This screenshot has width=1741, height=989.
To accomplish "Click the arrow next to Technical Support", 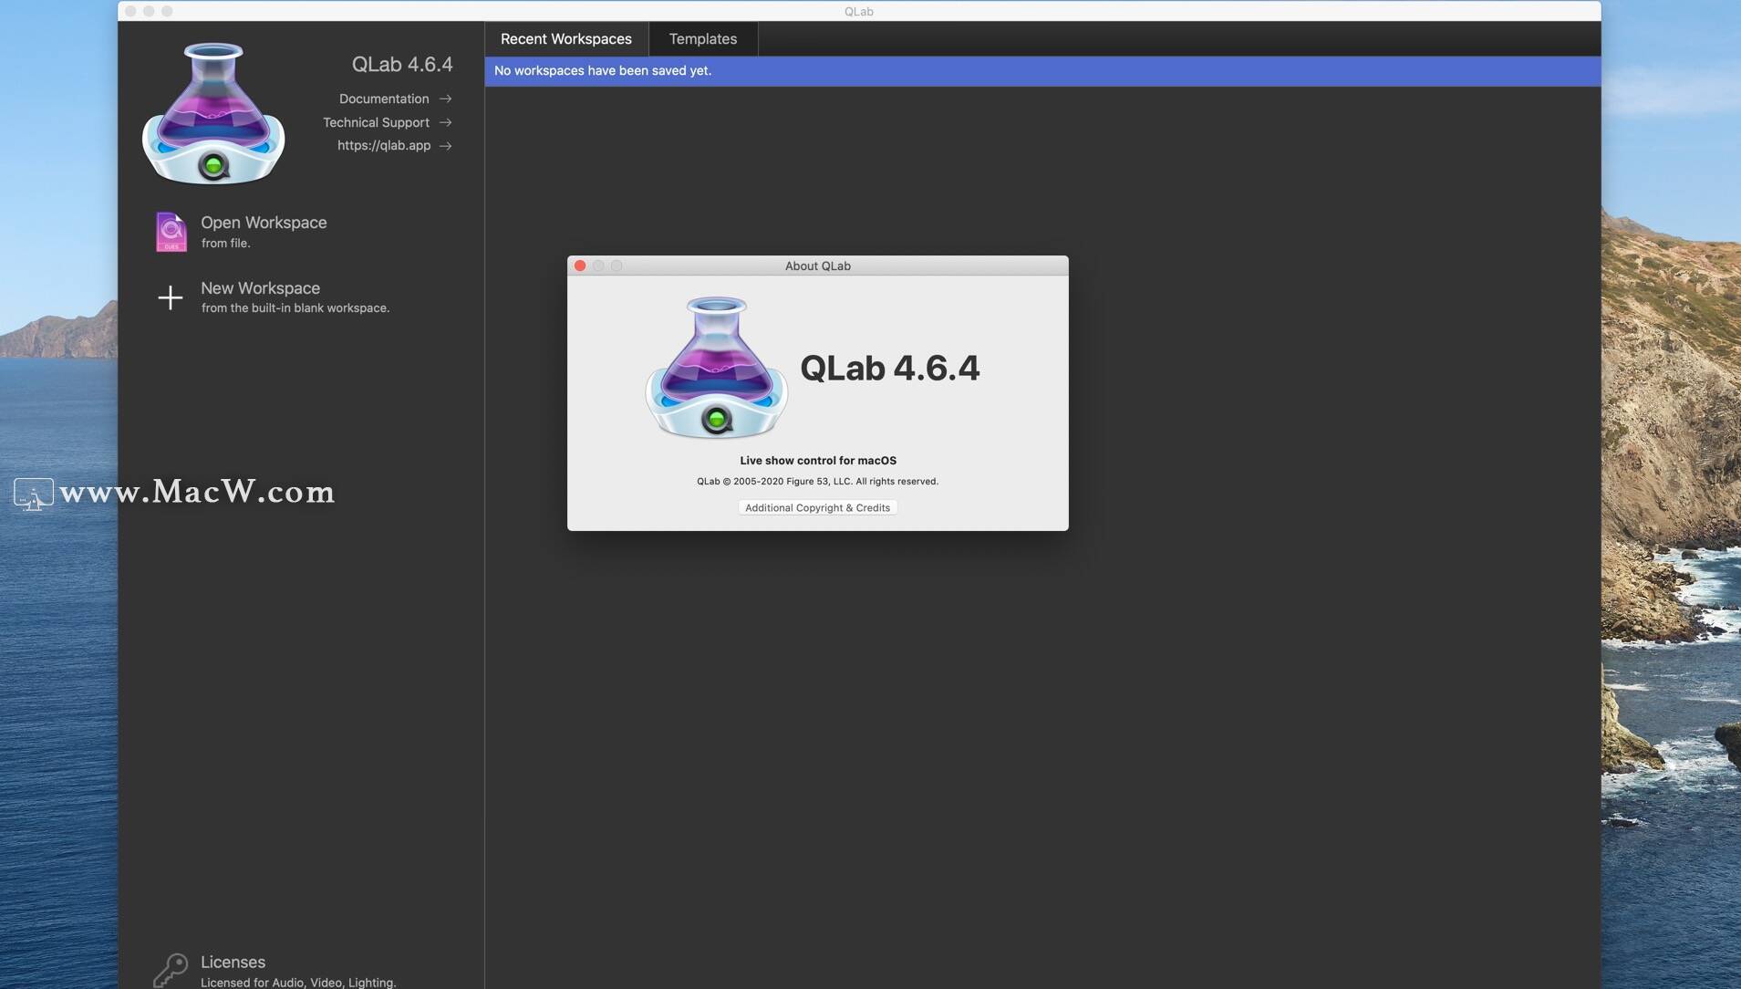I will point(445,122).
